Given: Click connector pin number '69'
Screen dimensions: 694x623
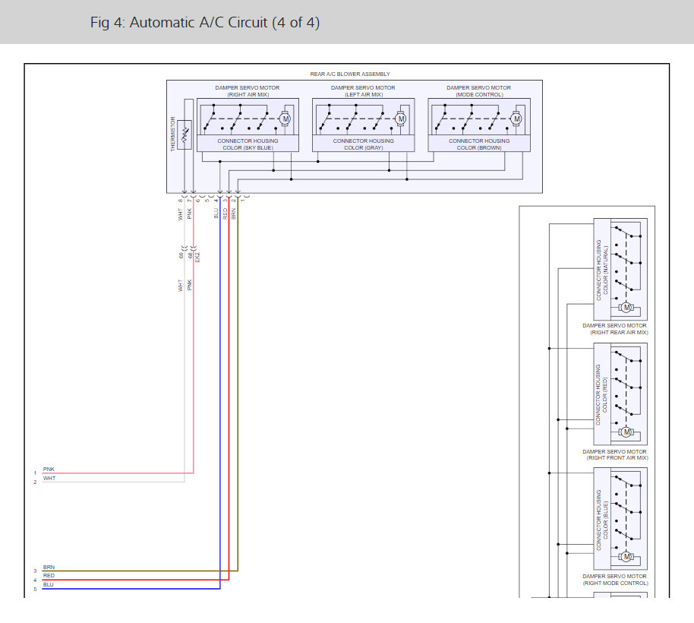Looking at the screenshot, I should tap(181, 255).
